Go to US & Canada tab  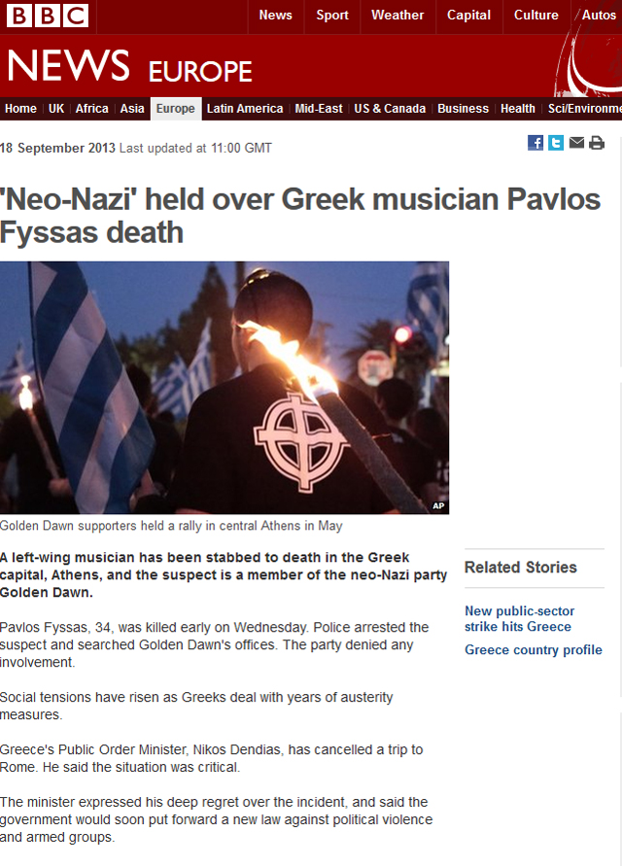point(390,109)
